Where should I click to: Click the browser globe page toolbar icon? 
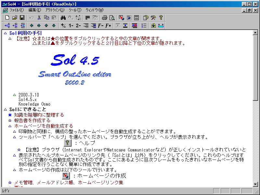pos(129,18)
